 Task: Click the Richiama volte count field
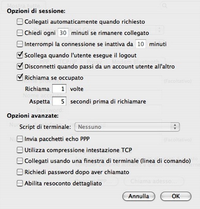[x=59, y=89]
